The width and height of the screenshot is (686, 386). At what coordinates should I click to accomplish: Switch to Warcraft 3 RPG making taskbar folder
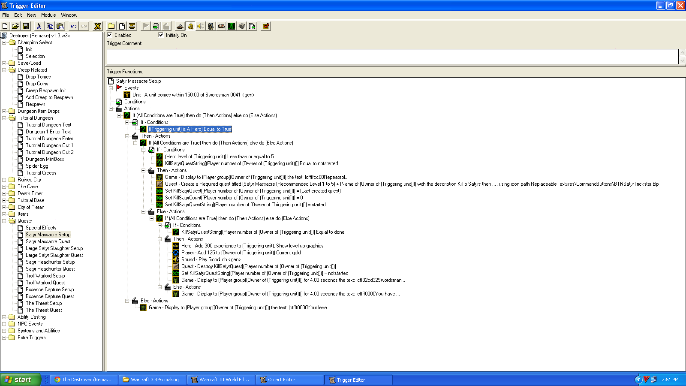pyautogui.click(x=152, y=380)
